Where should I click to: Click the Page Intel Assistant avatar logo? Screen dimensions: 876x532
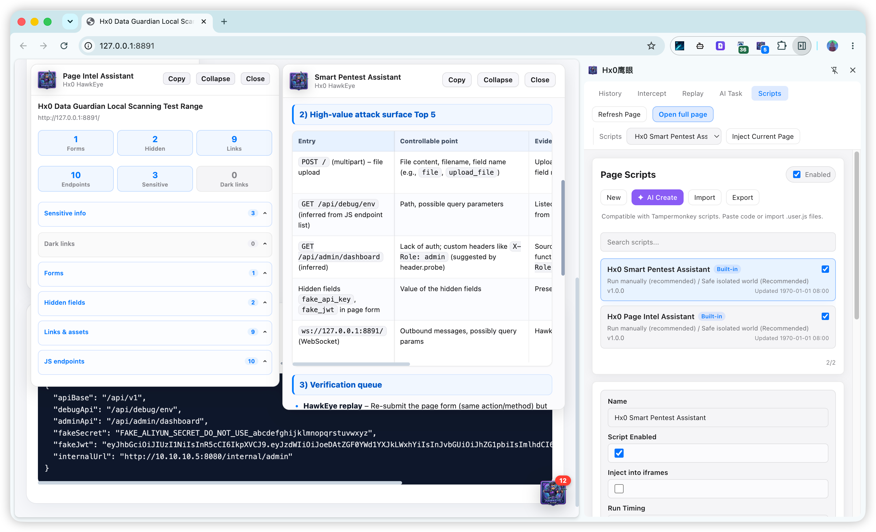[47, 79]
